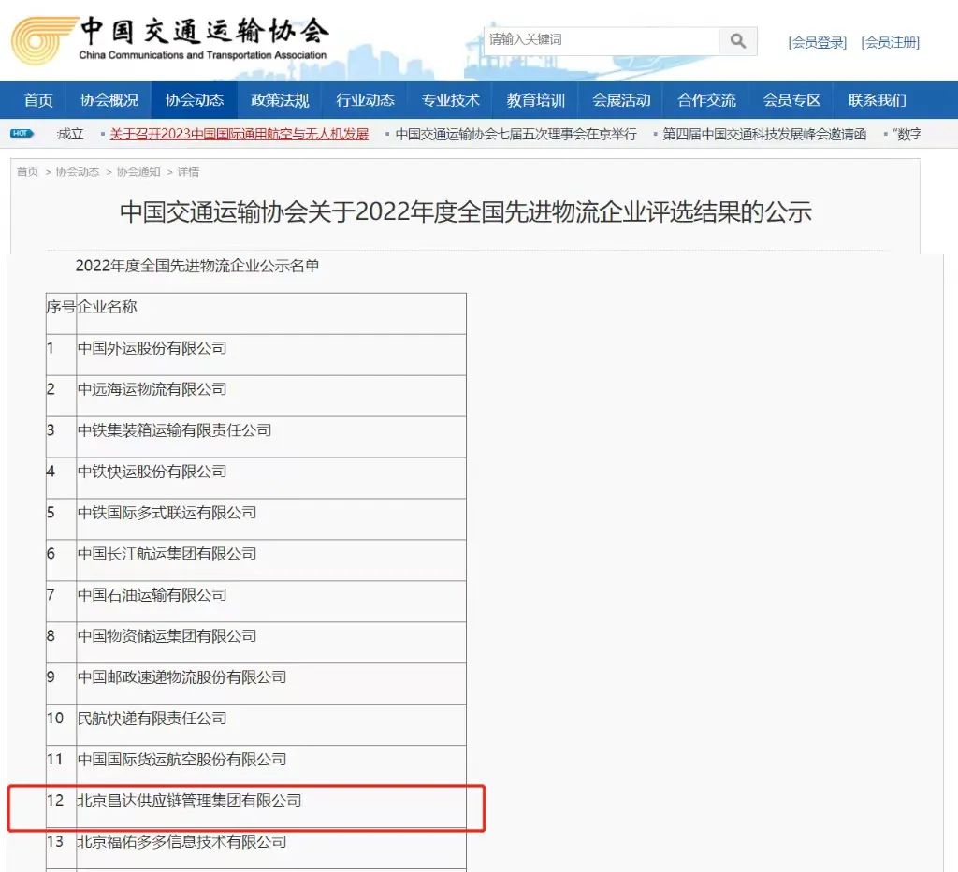Open the 七届五次理事会 ticker headline
Viewport: 958px width, 872px height.
(x=515, y=134)
